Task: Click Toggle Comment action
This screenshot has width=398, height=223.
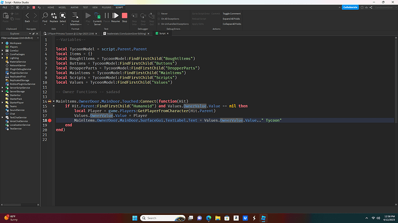Action: 232,14
